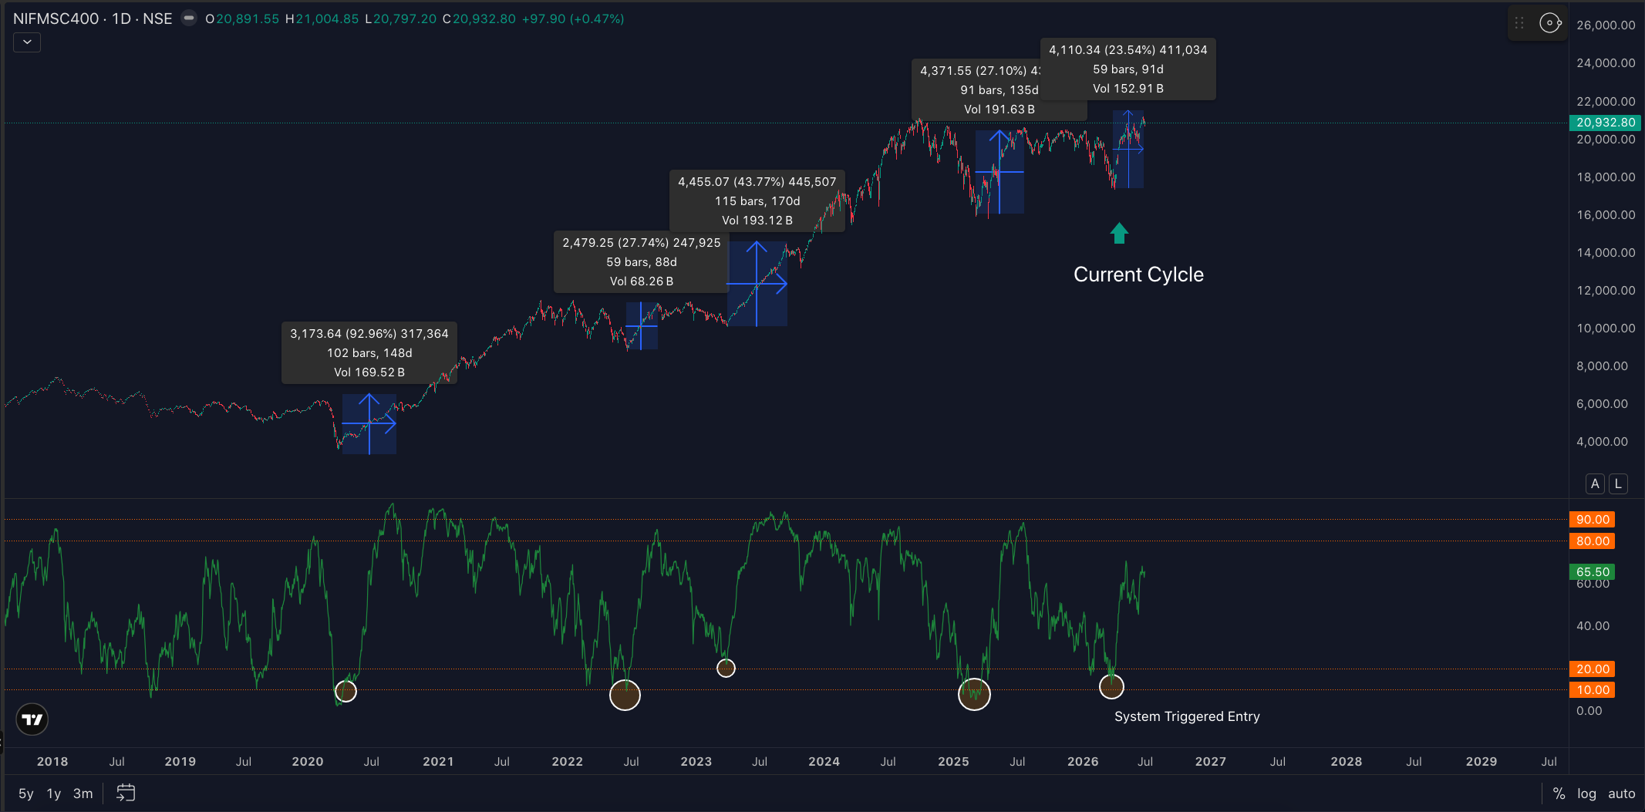
Task: Toggle log scale in bottom bar
Action: click(1586, 793)
